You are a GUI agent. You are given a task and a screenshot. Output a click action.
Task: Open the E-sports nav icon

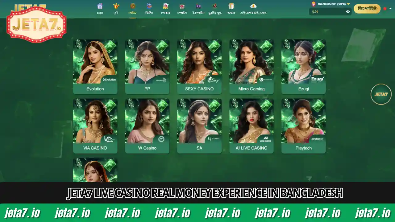point(198,6)
